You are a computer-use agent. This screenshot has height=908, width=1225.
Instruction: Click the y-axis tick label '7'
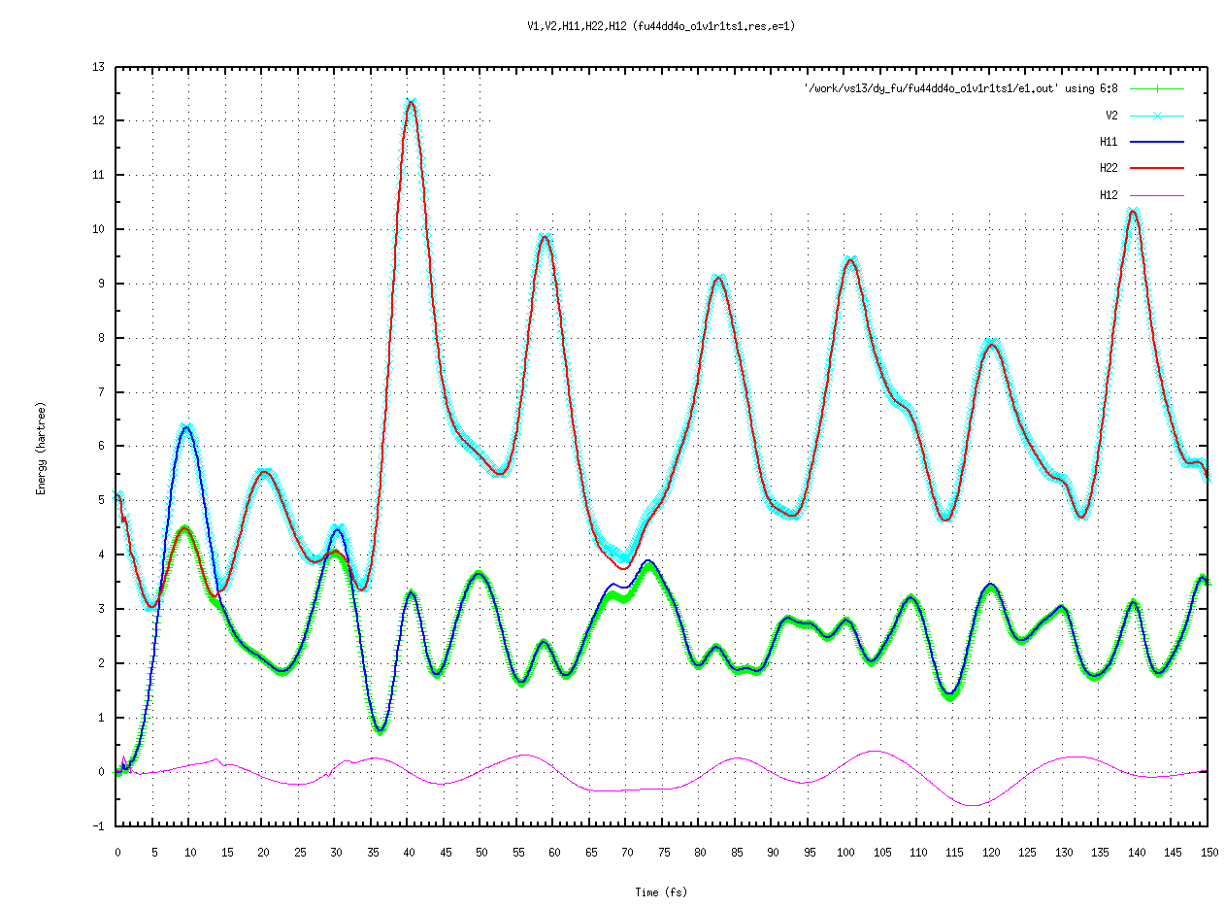click(x=102, y=393)
